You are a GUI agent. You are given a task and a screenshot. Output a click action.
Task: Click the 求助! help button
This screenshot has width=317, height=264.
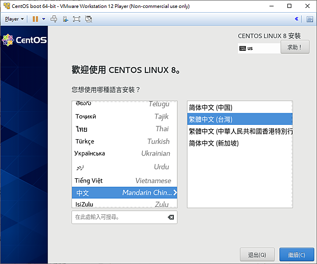coord(295,47)
